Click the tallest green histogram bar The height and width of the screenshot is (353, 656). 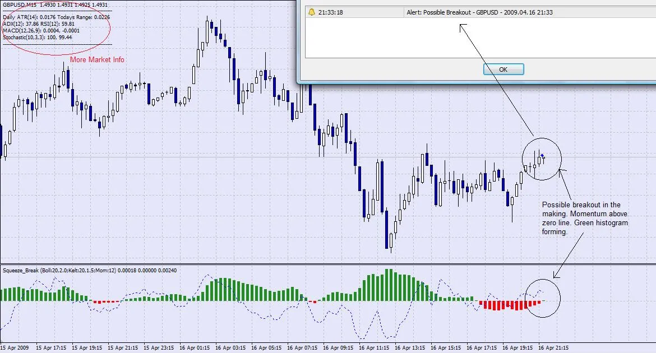387,286
